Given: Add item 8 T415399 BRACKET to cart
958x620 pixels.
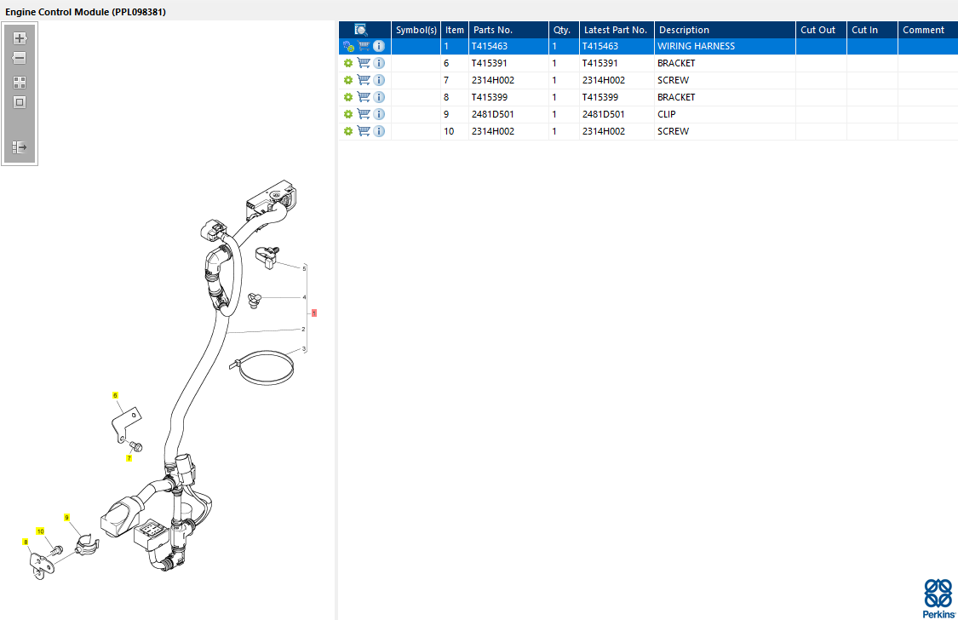Looking at the screenshot, I should (364, 97).
